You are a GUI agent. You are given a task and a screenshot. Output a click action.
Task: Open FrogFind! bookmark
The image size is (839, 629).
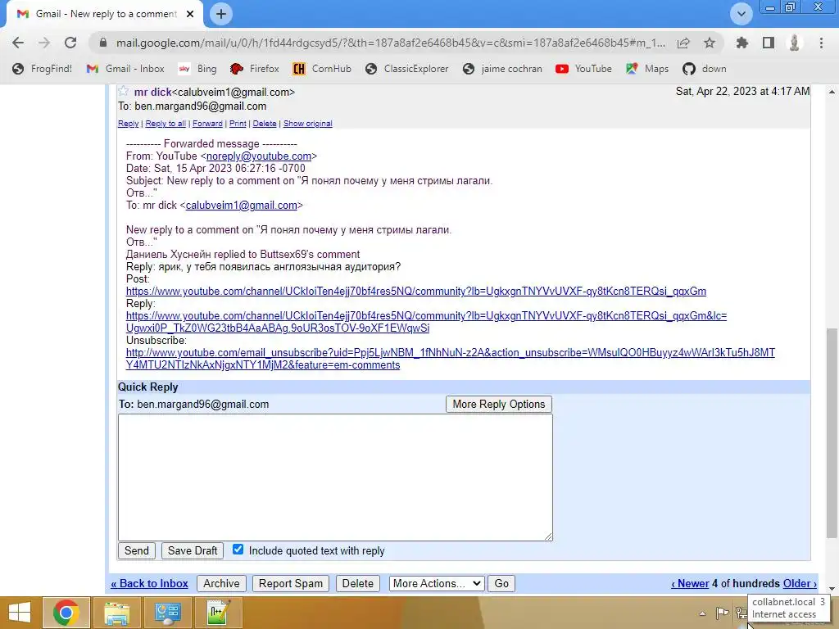click(x=43, y=69)
